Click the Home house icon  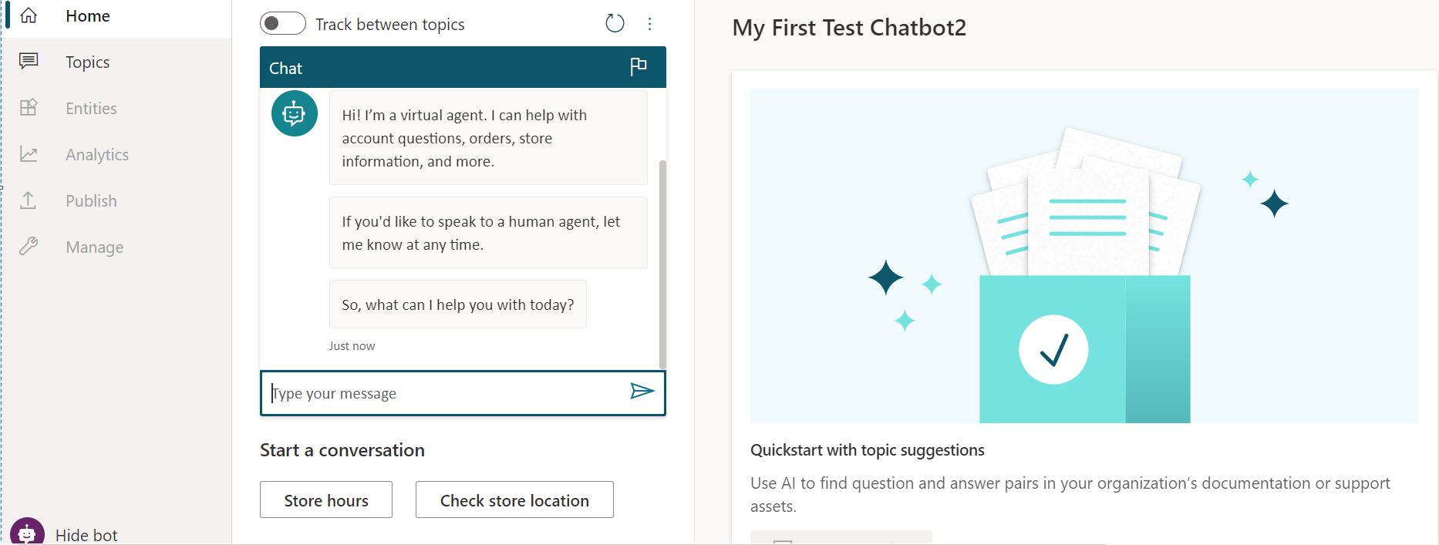[29, 15]
